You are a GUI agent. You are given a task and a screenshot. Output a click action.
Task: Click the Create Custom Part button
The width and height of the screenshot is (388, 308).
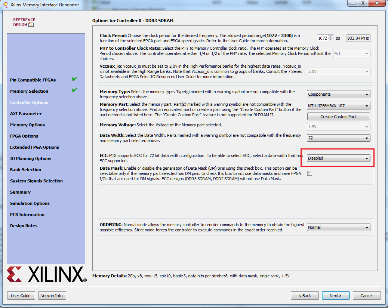click(338, 117)
